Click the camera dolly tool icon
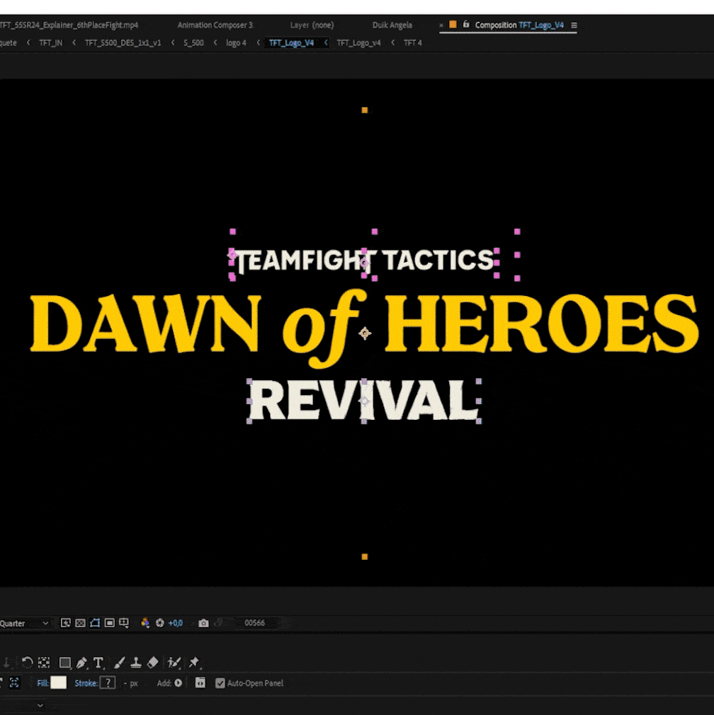Image resolution: width=714 pixels, height=715 pixels. click(x=6, y=662)
